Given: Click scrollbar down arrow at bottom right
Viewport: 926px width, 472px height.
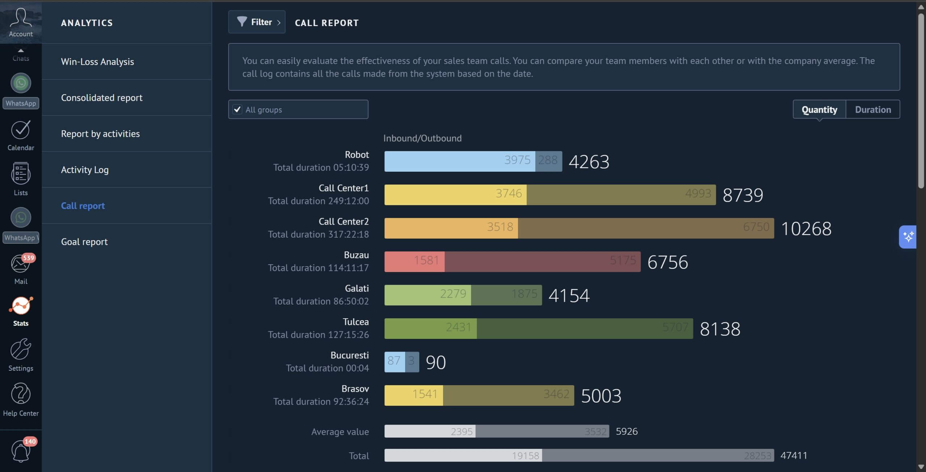Looking at the screenshot, I should pyautogui.click(x=921, y=467).
